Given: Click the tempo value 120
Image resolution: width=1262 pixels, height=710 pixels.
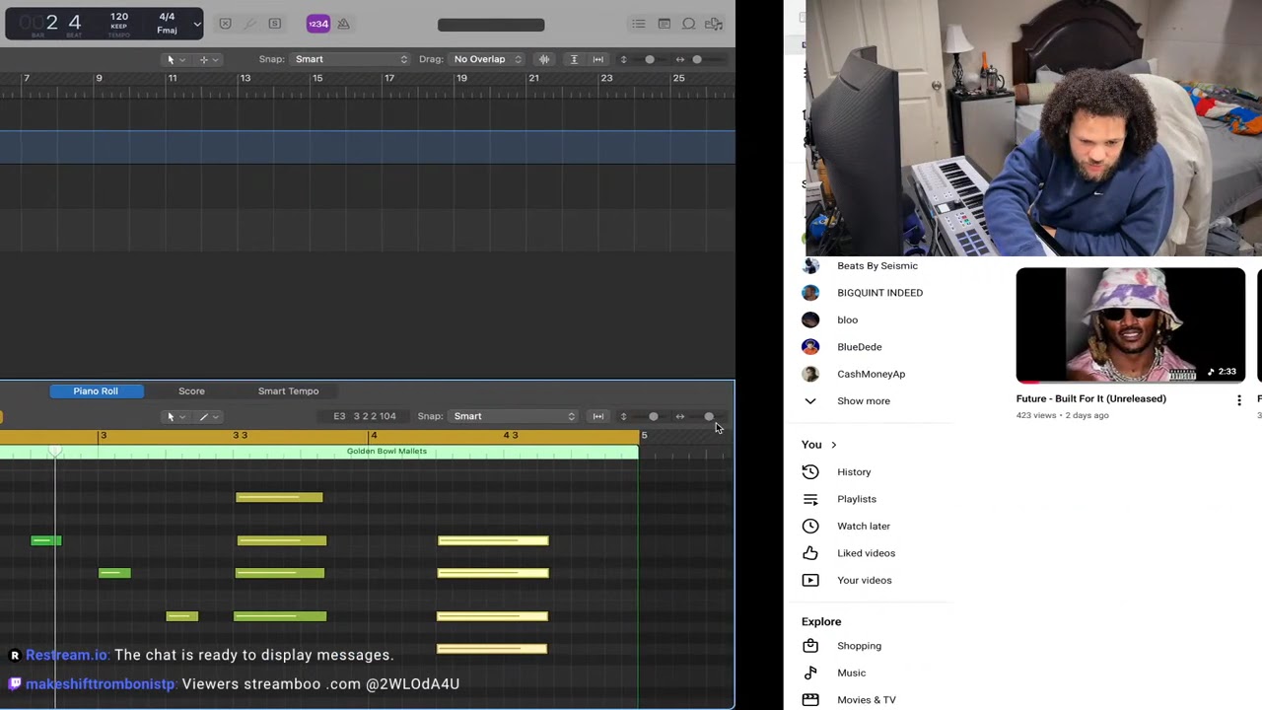Looking at the screenshot, I should [x=118, y=17].
